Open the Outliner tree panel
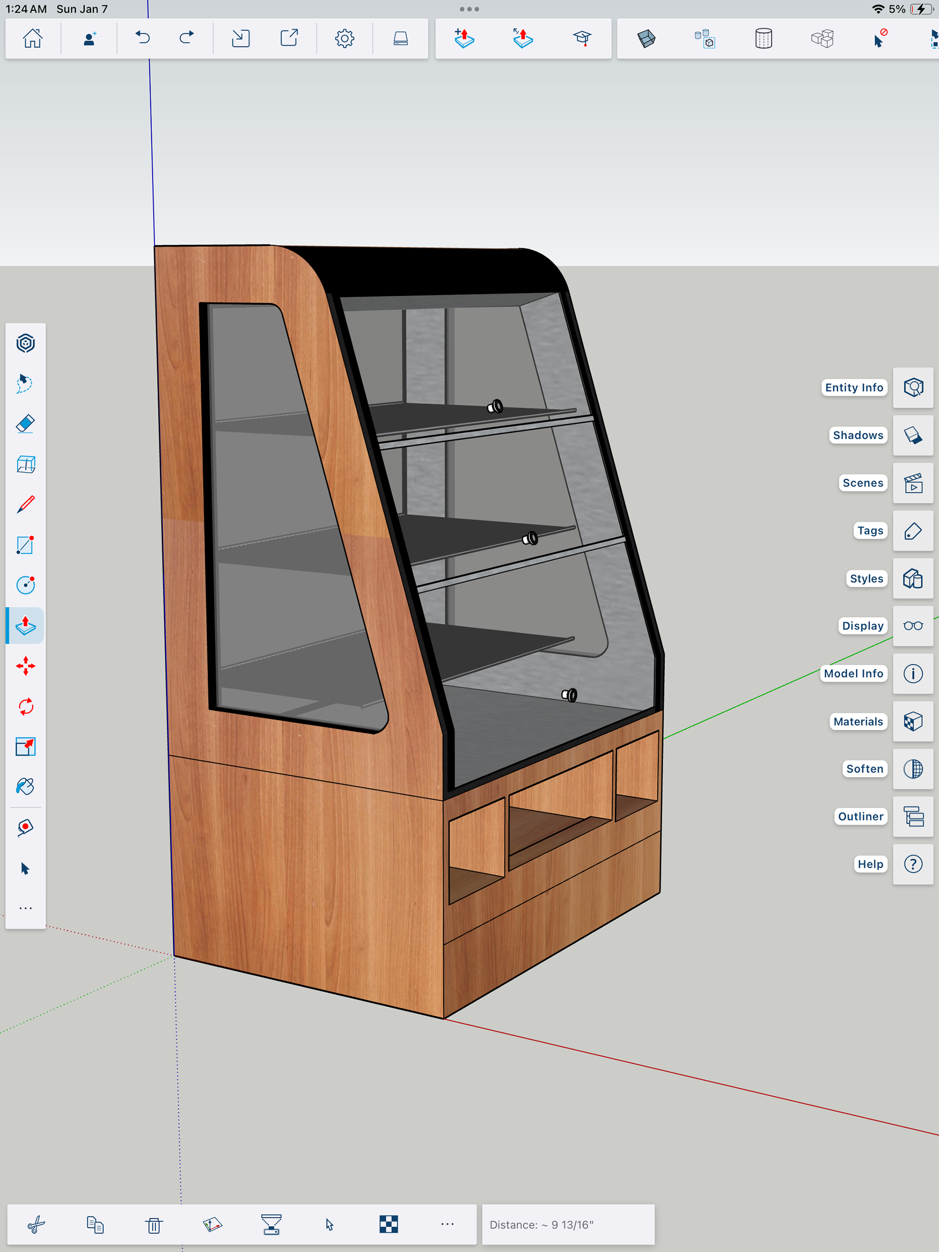The height and width of the screenshot is (1252, 939). pyautogui.click(x=913, y=817)
